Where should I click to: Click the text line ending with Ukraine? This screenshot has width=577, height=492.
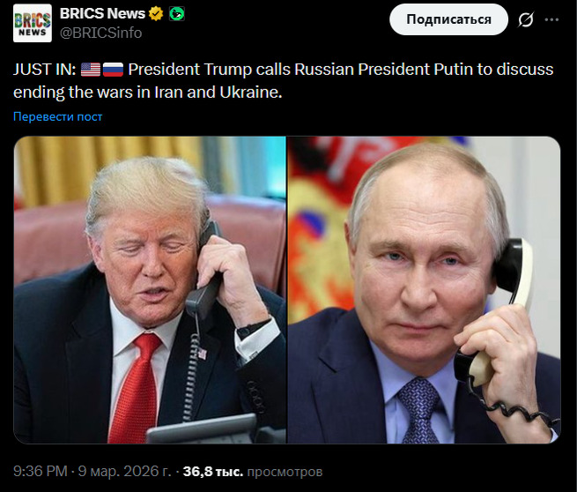pos(148,92)
